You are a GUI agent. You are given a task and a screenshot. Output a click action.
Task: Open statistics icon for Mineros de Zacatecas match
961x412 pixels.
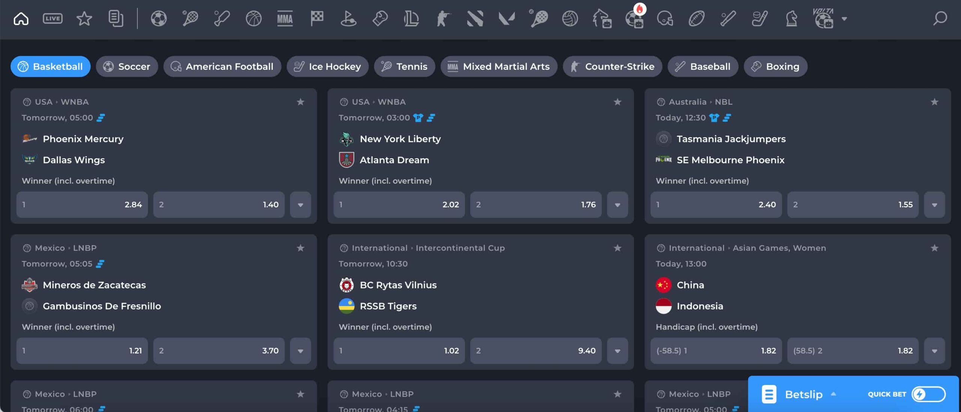[x=100, y=264]
